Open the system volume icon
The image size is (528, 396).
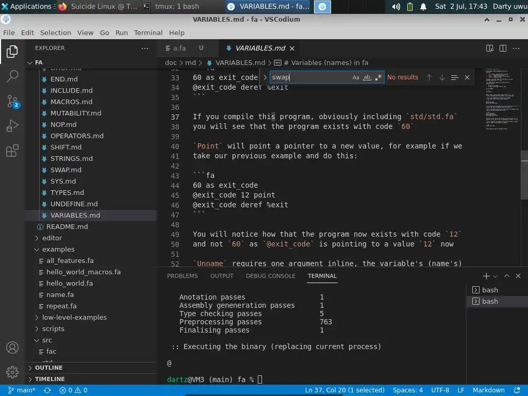pos(396,6)
